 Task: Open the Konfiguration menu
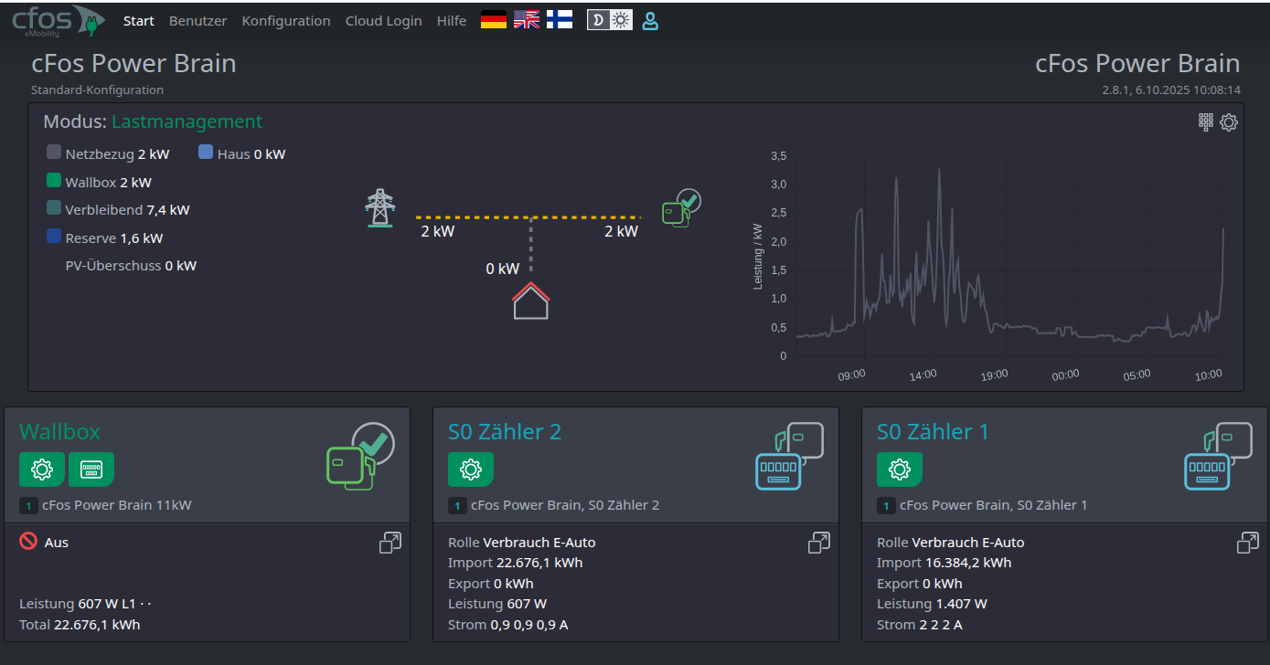tap(286, 21)
